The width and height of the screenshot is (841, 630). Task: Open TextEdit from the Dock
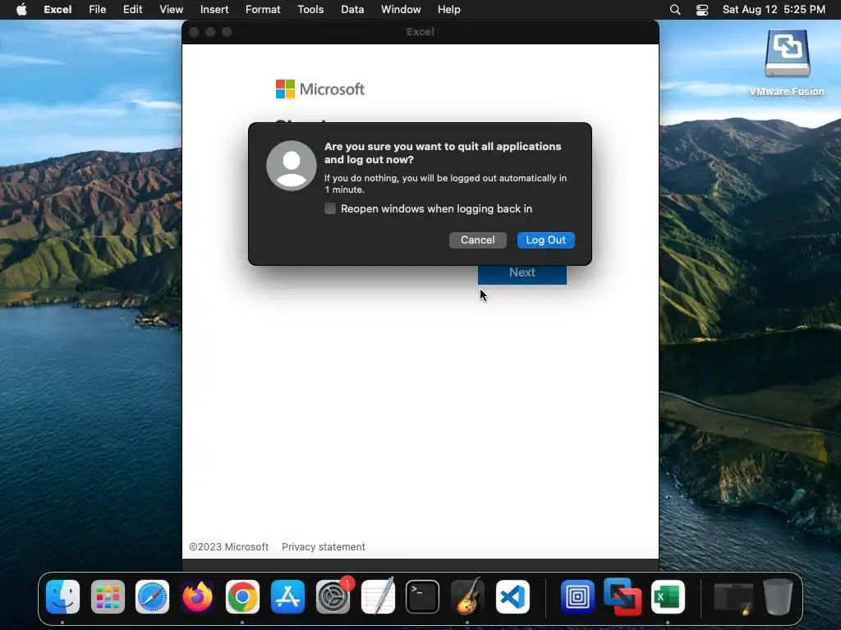pos(378,596)
